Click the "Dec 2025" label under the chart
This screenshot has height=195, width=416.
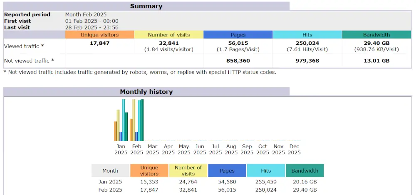tap(294, 149)
